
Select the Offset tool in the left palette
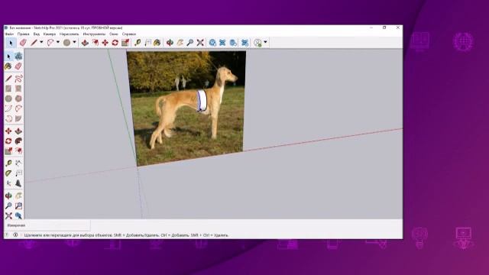[18, 151]
